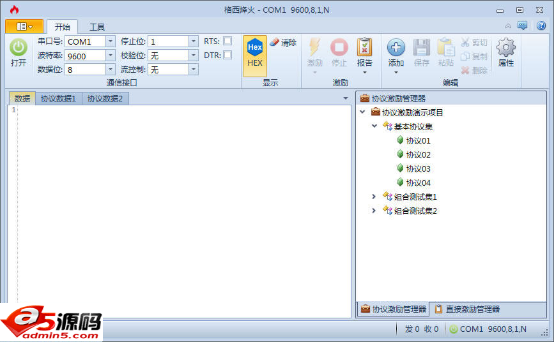Click the 协议04 green gem icon

(x=400, y=182)
